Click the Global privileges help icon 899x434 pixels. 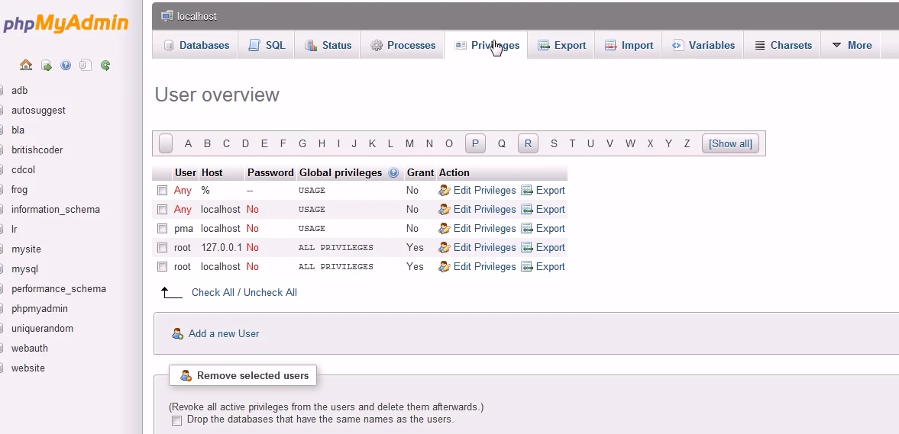tap(393, 173)
